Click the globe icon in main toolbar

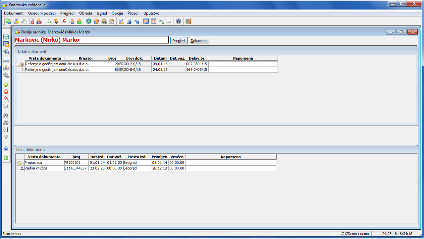pyautogui.click(x=88, y=22)
